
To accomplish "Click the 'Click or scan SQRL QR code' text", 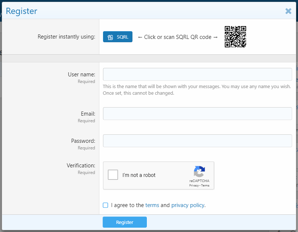I will click(178, 37).
